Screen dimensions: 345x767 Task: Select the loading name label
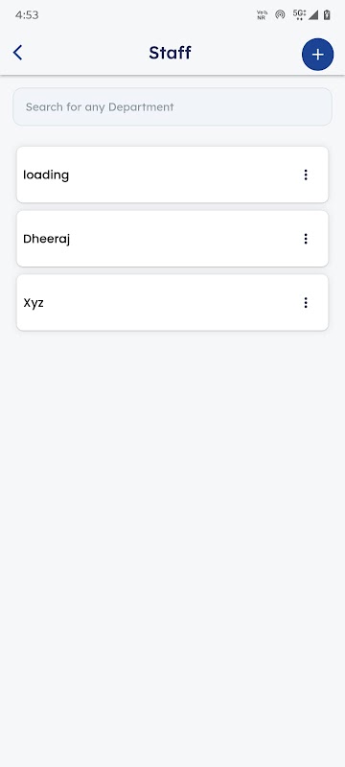click(46, 175)
